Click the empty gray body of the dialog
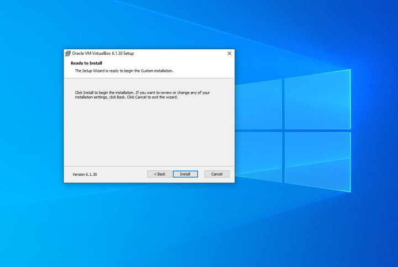The width and height of the screenshot is (398, 267). 149,132
